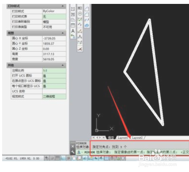Collapse the 其他 properties section
The width and height of the screenshot is (189, 172).
(63, 65)
